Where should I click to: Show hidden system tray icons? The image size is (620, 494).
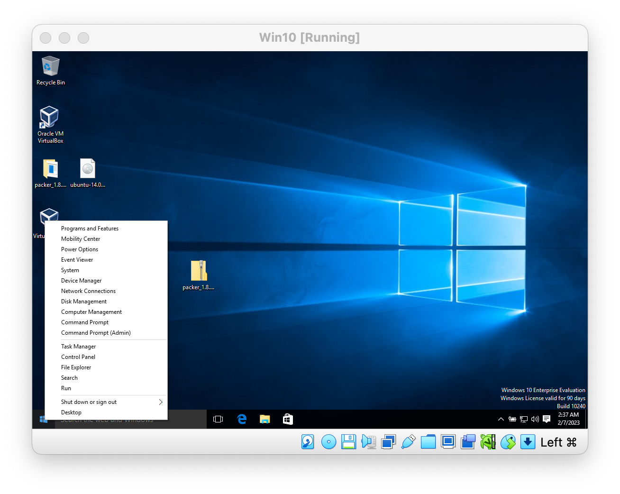(x=501, y=419)
